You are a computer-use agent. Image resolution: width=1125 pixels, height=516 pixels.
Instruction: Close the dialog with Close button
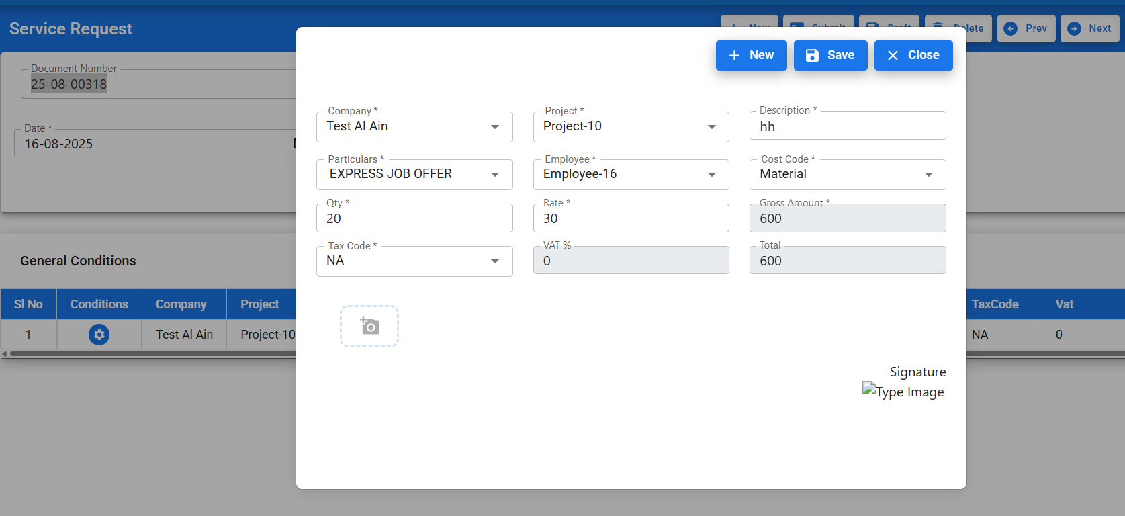[x=913, y=55]
